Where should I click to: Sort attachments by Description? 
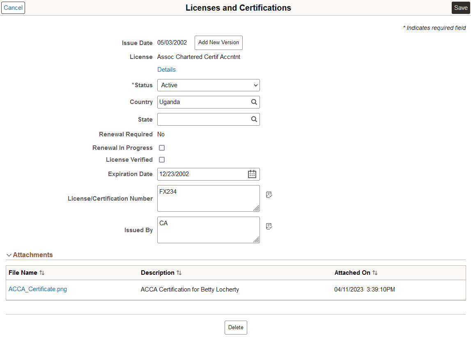179,273
